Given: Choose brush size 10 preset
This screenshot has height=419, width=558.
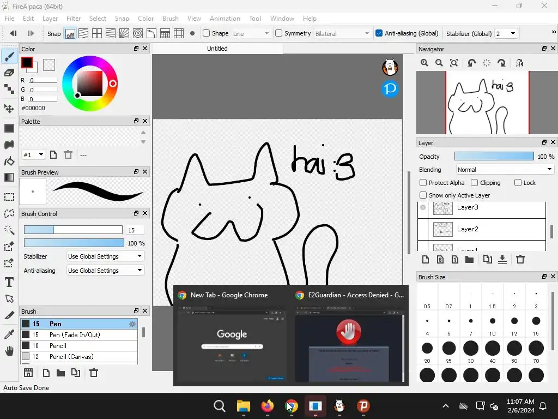Looking at the screenshot, I should pyautogui.click(x=493, y=324).
